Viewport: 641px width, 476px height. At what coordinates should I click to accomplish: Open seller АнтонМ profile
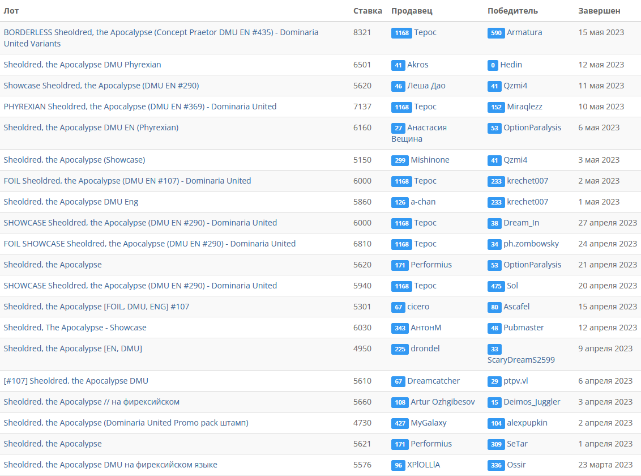click(426, 327)
